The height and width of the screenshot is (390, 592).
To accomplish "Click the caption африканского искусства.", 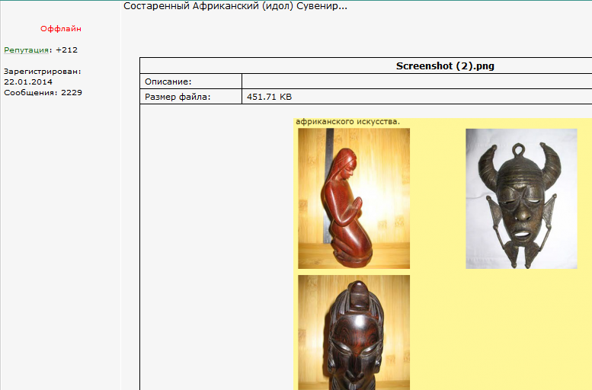I will pos(347,122).
